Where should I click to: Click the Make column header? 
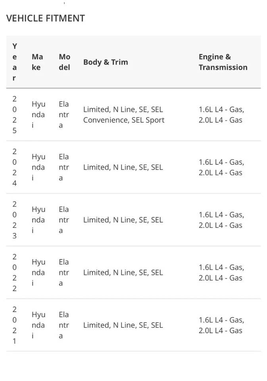tap(37, 62)
